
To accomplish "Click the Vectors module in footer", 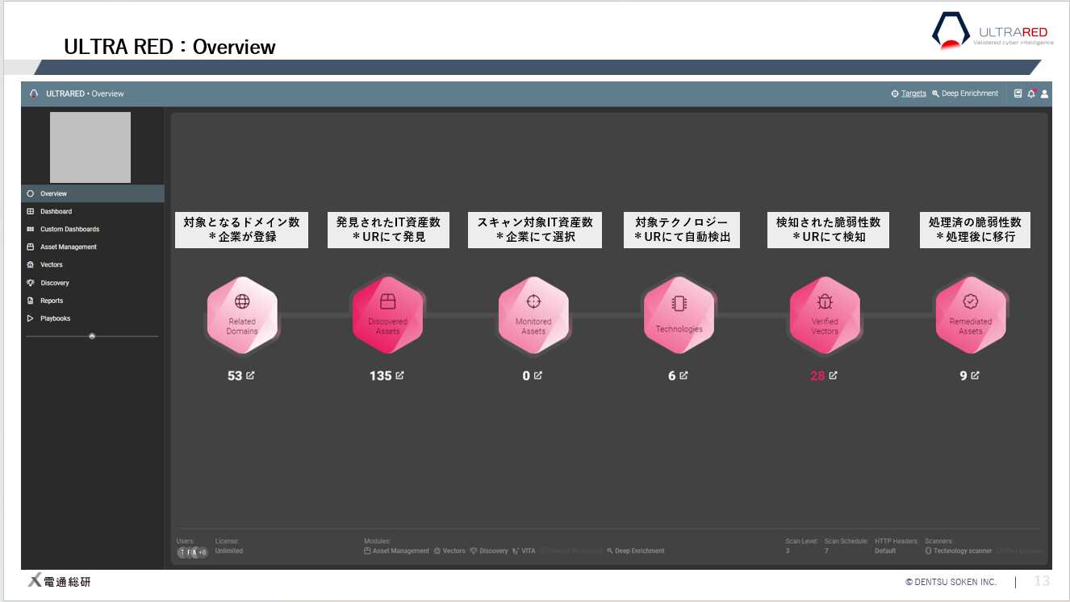I will click(449, 551).
